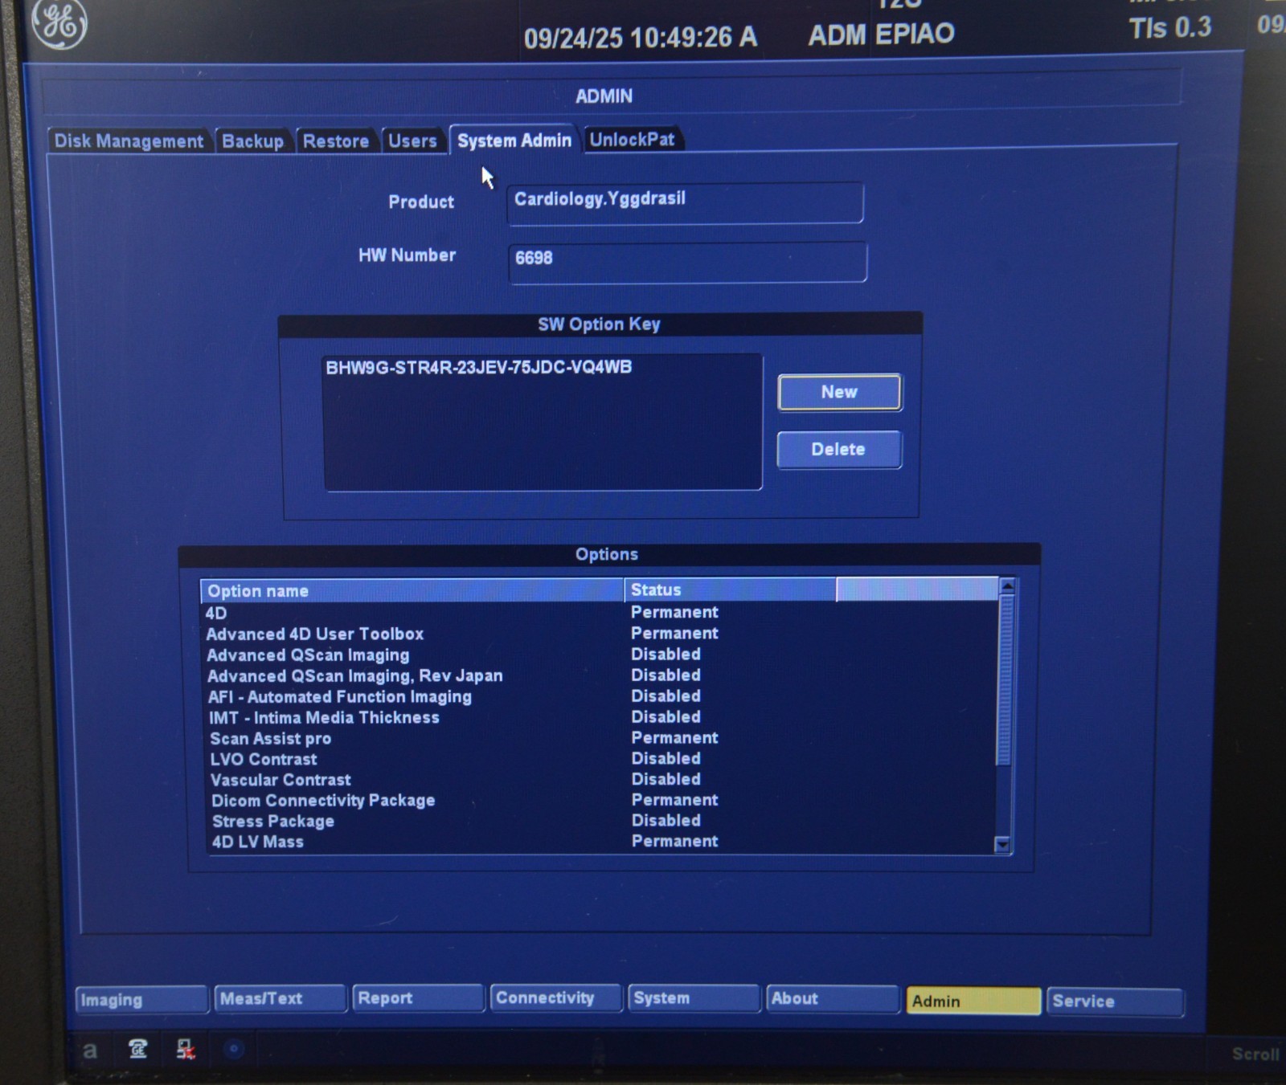Click the Options list scrollbar thumb

tap(1004, 679)
